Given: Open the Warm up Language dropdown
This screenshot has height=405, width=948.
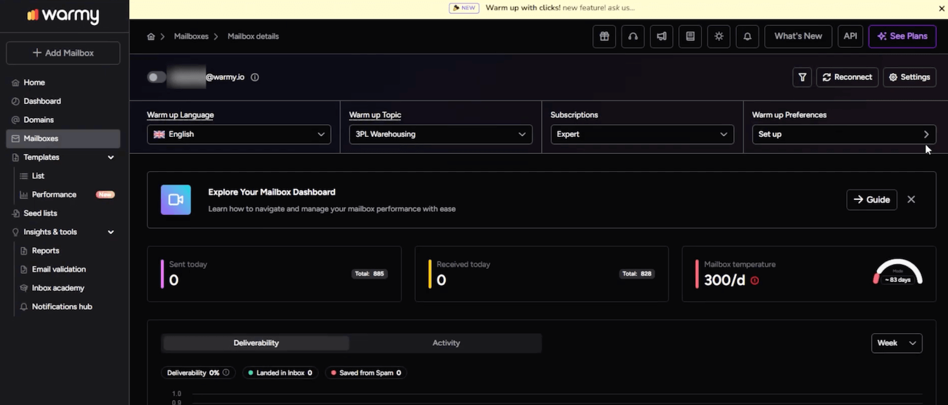Looking at the screenshot, I should (x=238, y=134).
